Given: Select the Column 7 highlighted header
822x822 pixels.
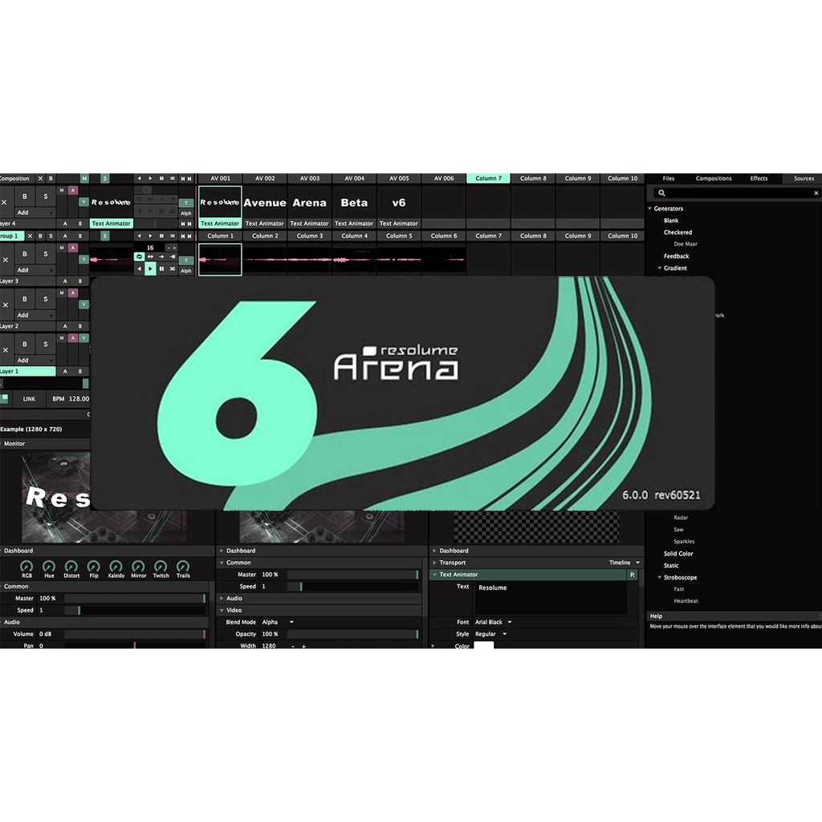Looking at the screenshot, I should coord(489,178).
